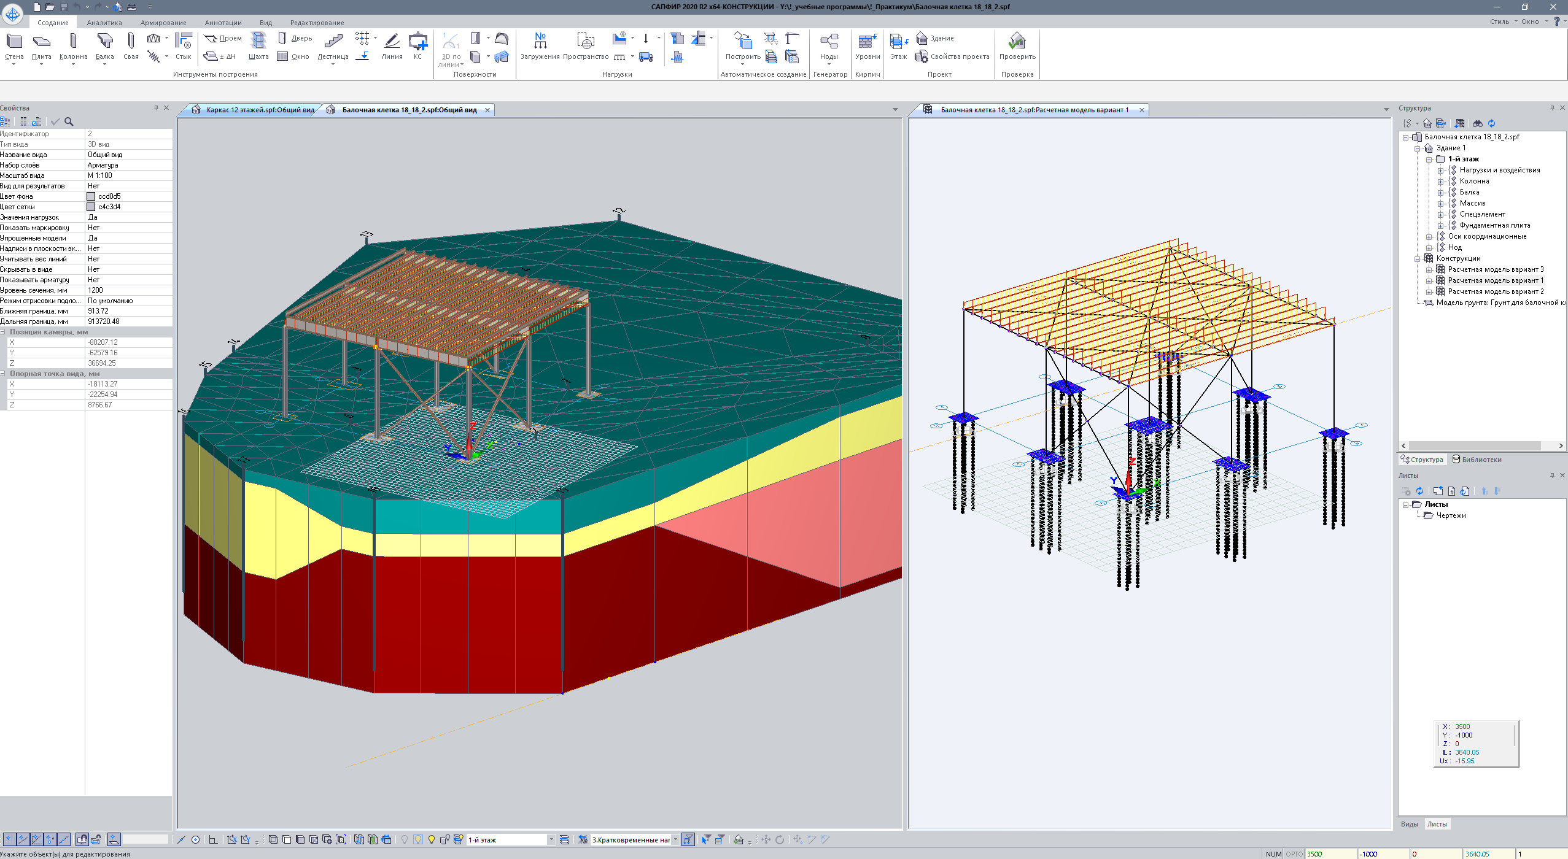Click the Цвет фона color swatch
The height and width of the screenshot is (859, 1568).
pyautogui.click(x=91, y=196)
